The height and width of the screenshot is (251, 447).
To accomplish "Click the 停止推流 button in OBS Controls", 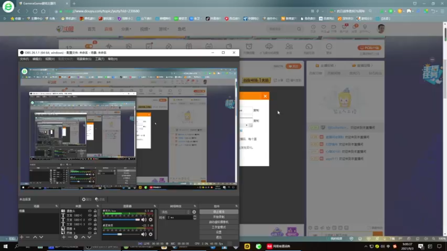I will point(218,212).
